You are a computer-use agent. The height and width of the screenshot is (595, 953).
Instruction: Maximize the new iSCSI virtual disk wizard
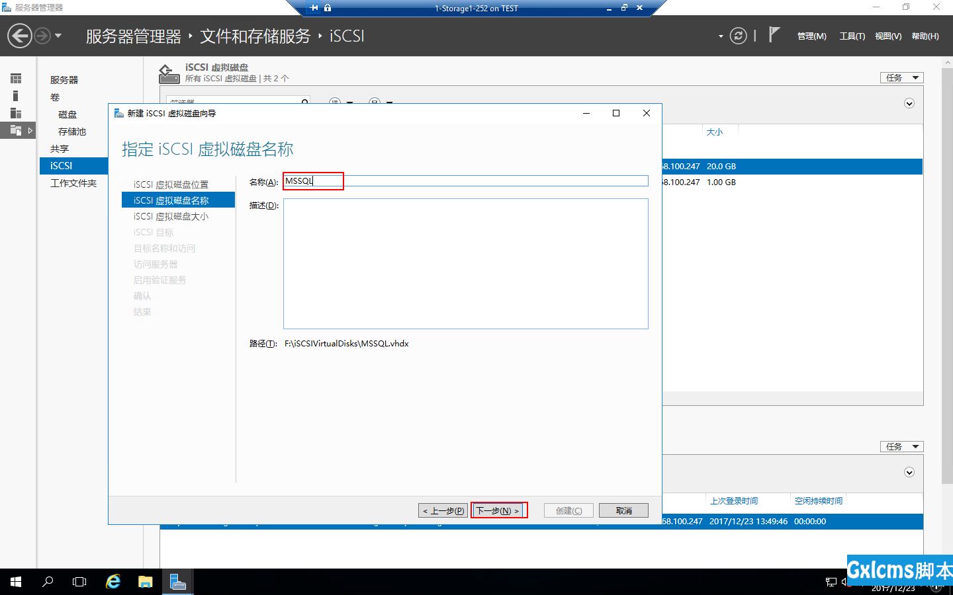[616, 113]
